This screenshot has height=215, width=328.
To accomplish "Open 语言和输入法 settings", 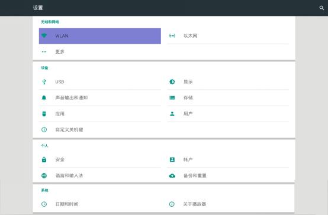I will pyautogui.click(x=100, y=175).
